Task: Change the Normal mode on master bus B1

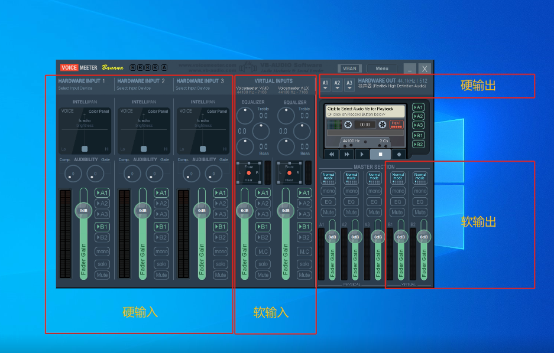Action: pos(398,177)
